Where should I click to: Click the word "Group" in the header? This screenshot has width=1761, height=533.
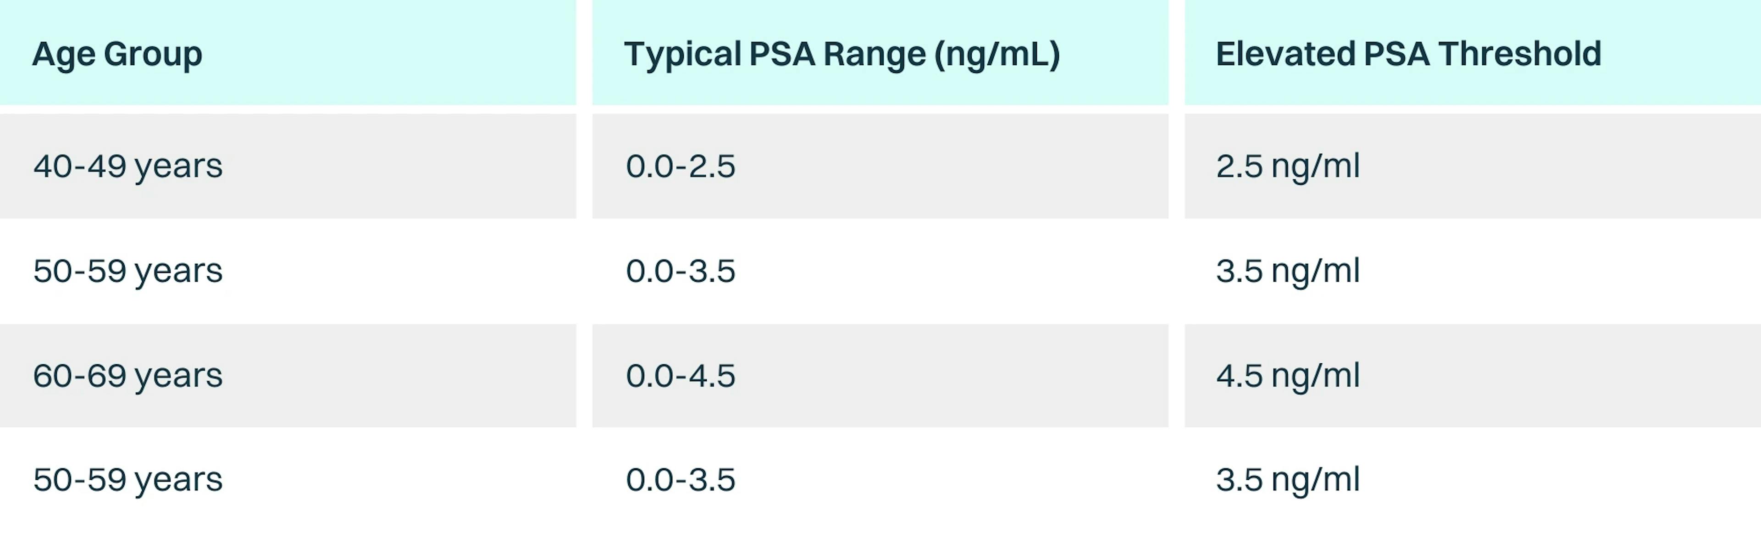tap(153, 54)
